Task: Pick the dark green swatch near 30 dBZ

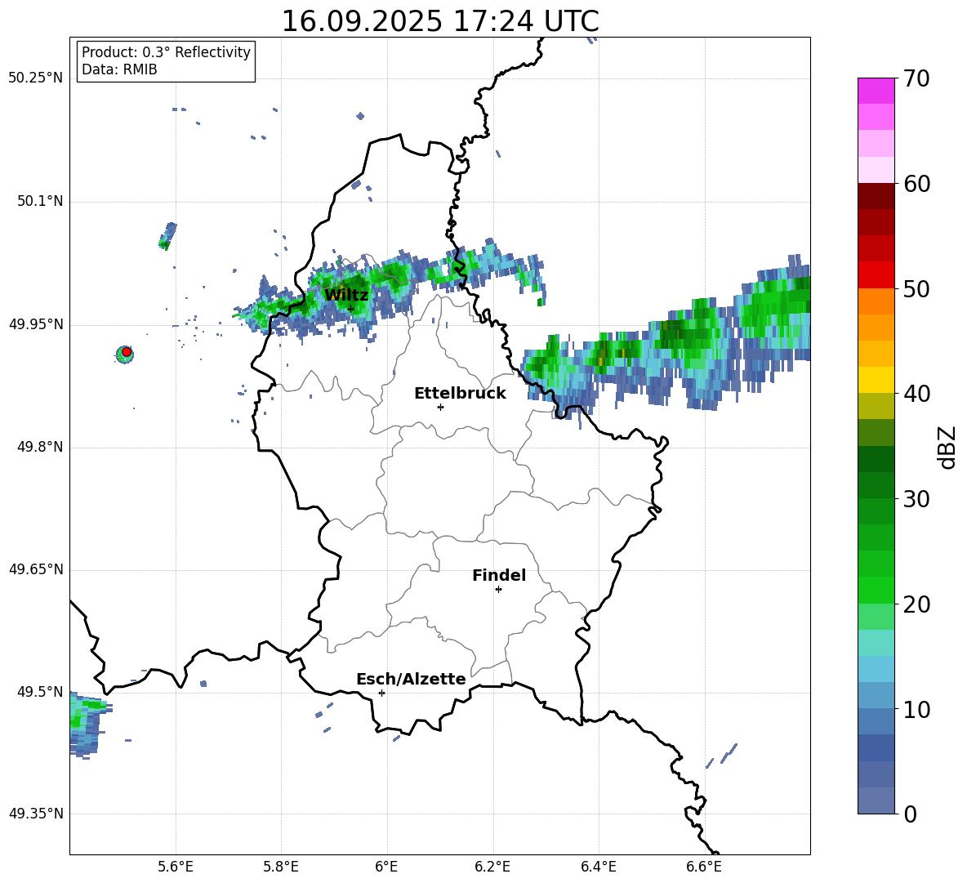Action: (x=876, y=485)
